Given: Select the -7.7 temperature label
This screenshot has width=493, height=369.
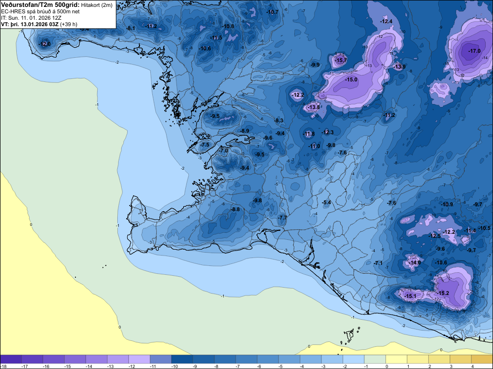Looking at the screenshot, I should click(282, 218).
